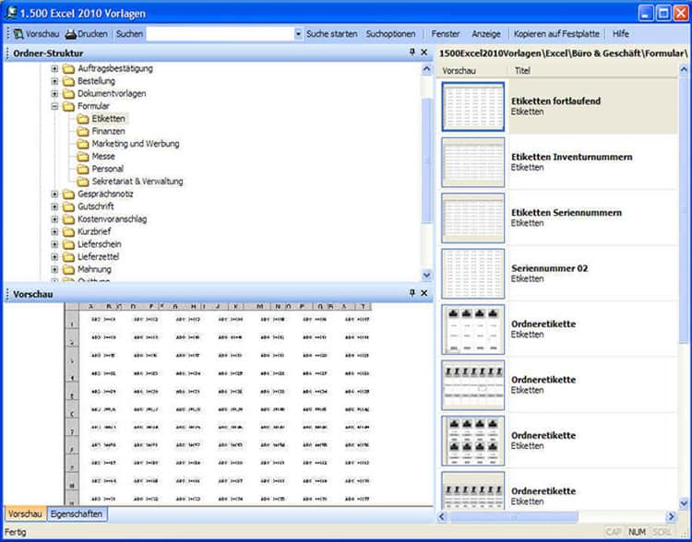
Task: Switch to the Eigenschaften tab
Action: coord(77,513)
